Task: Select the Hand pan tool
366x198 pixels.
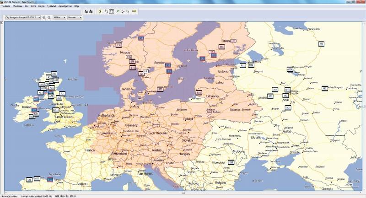Action: [111, 11]
